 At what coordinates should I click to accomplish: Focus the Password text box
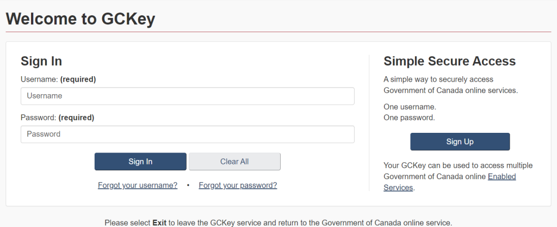187,134
